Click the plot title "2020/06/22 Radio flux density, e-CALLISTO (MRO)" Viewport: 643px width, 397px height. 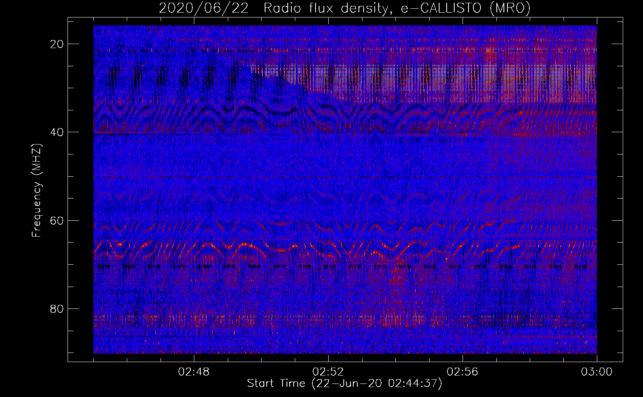point(345,8)
